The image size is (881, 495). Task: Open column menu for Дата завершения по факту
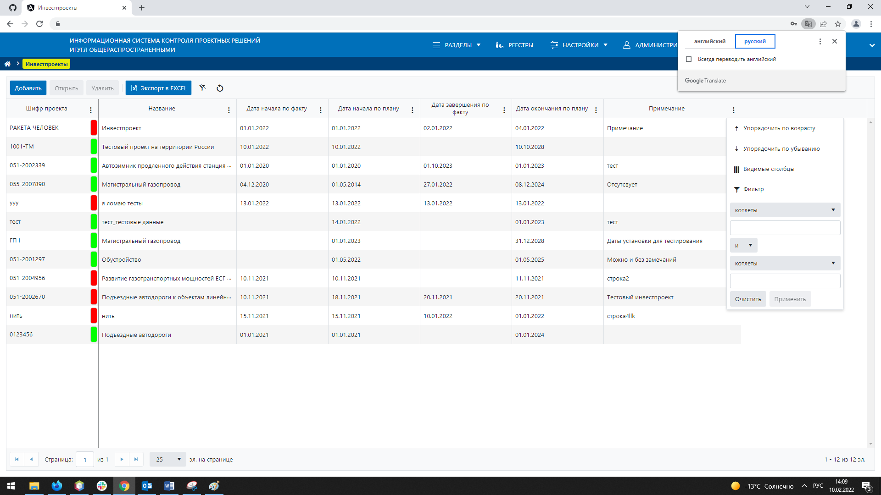[x=504, y=110]
